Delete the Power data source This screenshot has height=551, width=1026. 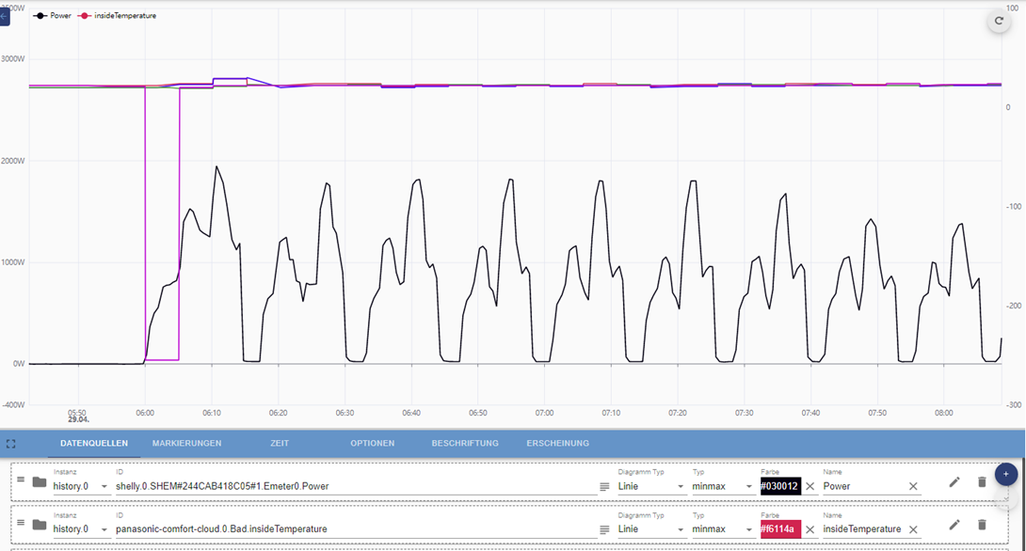tap(982, 482)
